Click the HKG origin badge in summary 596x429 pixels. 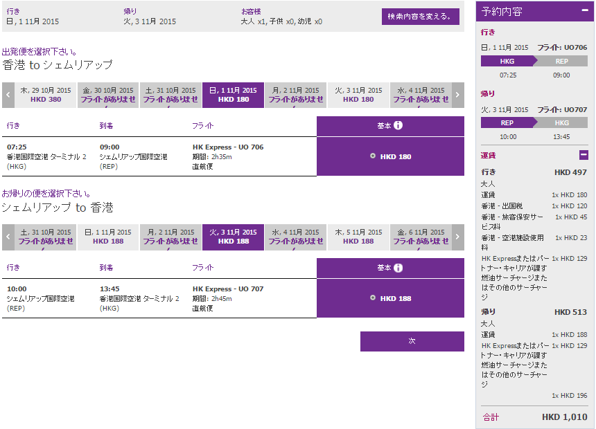[x=507, y=61]
